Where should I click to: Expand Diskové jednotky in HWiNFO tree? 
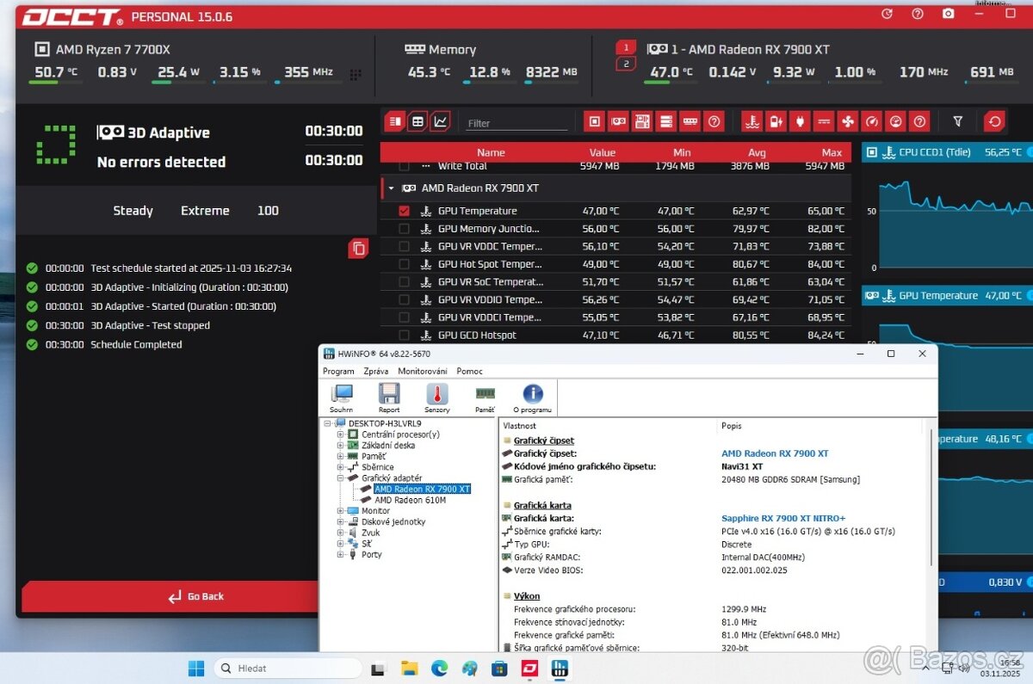341,521
